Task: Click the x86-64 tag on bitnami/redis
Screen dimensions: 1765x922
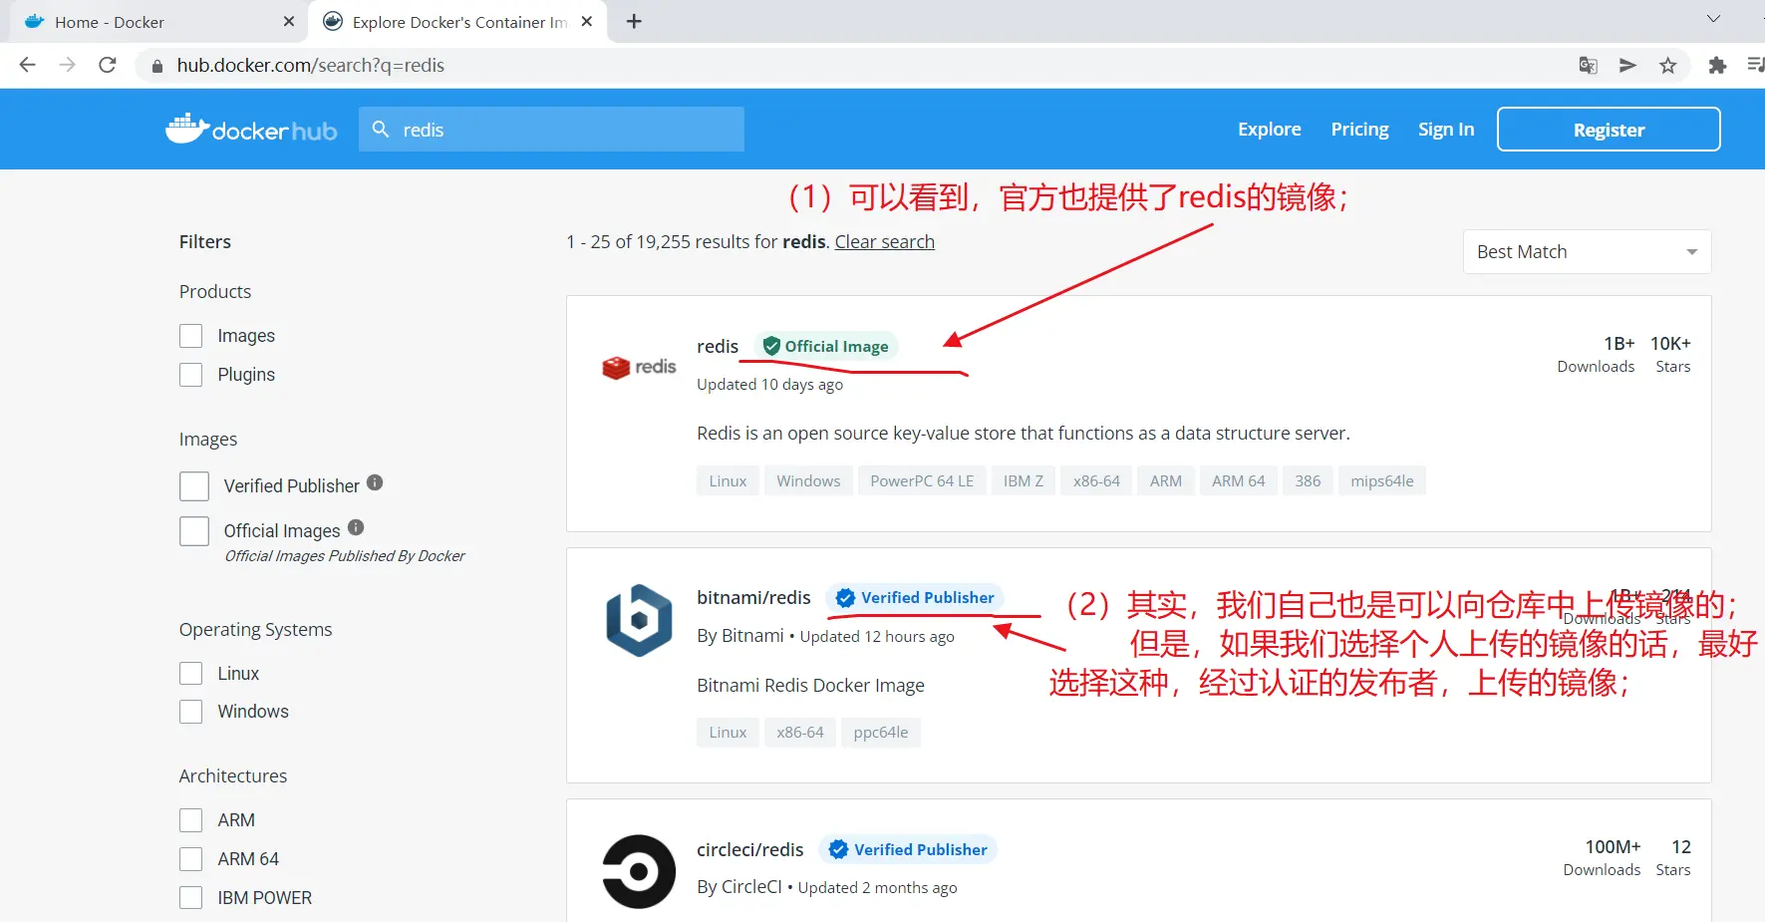Action: click(x=800, y=733)
